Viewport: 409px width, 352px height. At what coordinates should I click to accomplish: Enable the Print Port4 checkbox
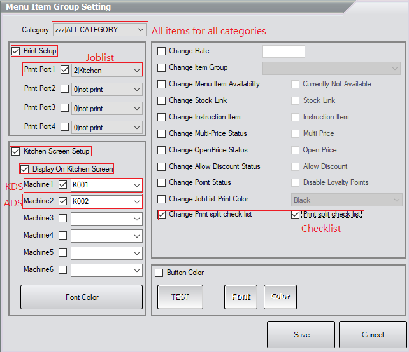pos(65,127)
